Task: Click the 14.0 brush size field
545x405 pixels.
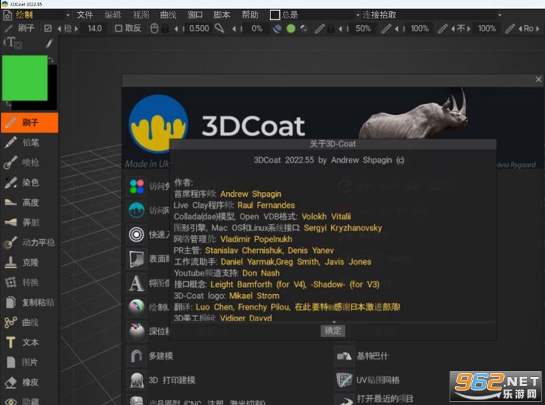Action: pos(94,29)
